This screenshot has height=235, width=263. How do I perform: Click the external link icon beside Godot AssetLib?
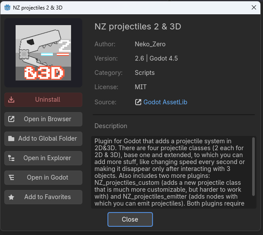click(138, 102)
